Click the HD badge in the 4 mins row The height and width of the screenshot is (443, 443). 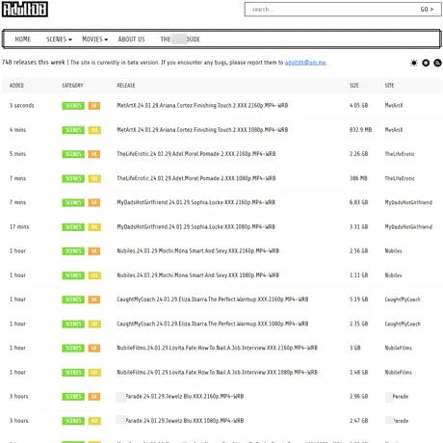(94, 130)
